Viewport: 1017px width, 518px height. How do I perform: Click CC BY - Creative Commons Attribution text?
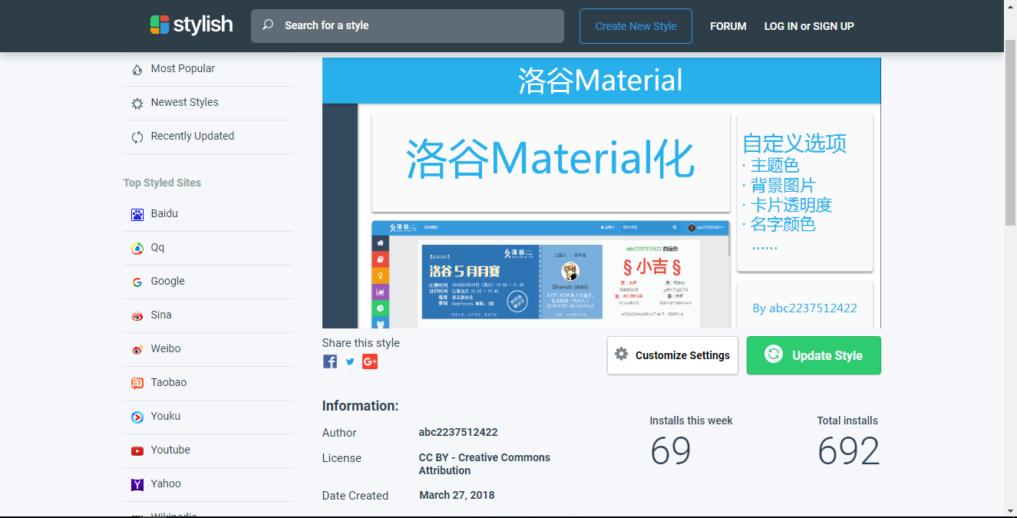click(x=484, y=464)
